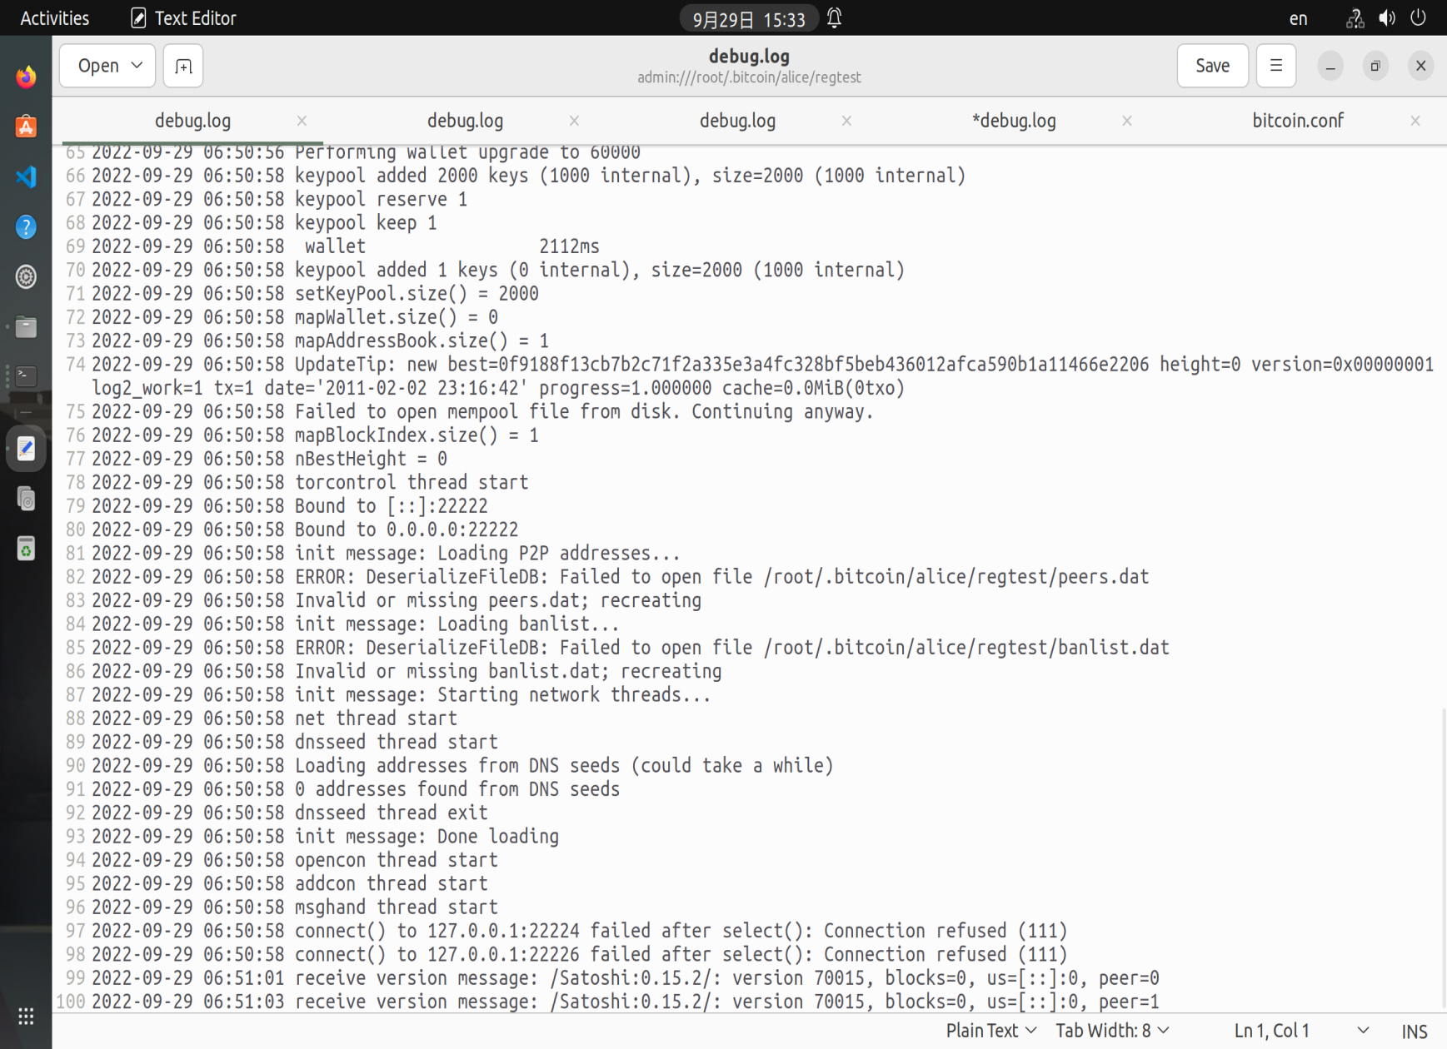Screen dimensions: 1447x1049
Task: Switch to the bitcoin.conf tab
Action: 1297,121
